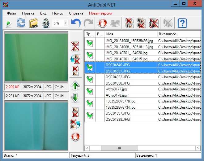Click the scroll-left arrow of the results list
Viewport: 204px width, 161px height.
[87, 148]
